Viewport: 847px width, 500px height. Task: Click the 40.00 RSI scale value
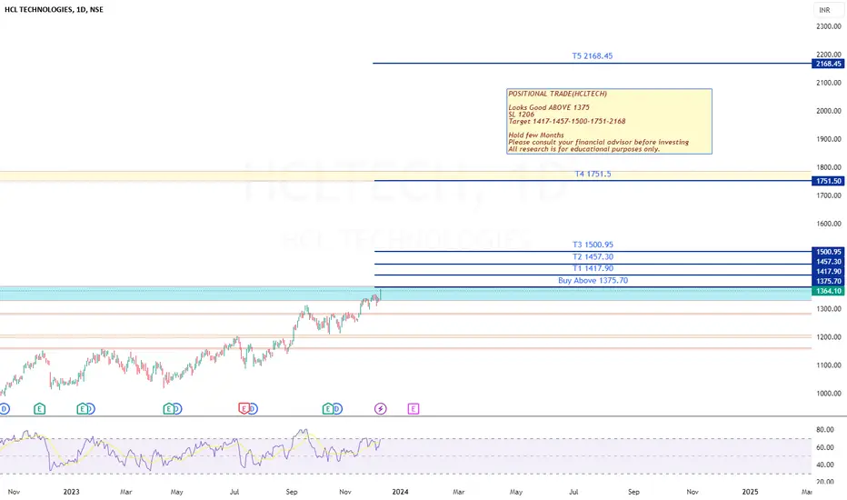pos(825,465)
